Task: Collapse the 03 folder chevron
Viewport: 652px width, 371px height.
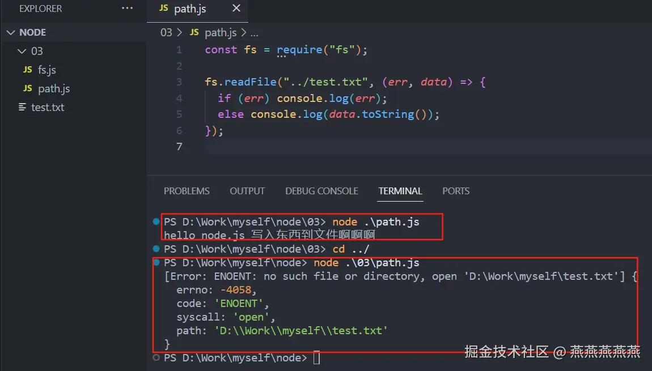Action: [22, 51]
